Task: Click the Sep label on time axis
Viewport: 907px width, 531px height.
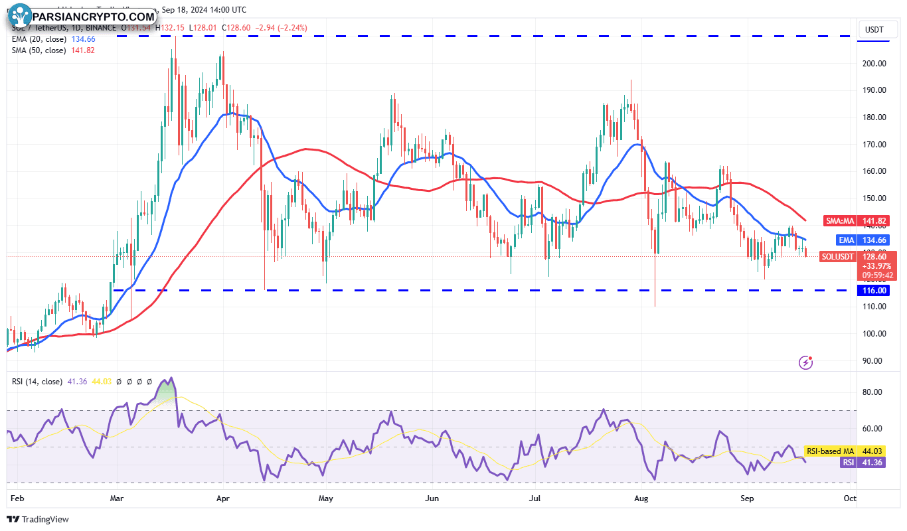Action: [748, 497]
